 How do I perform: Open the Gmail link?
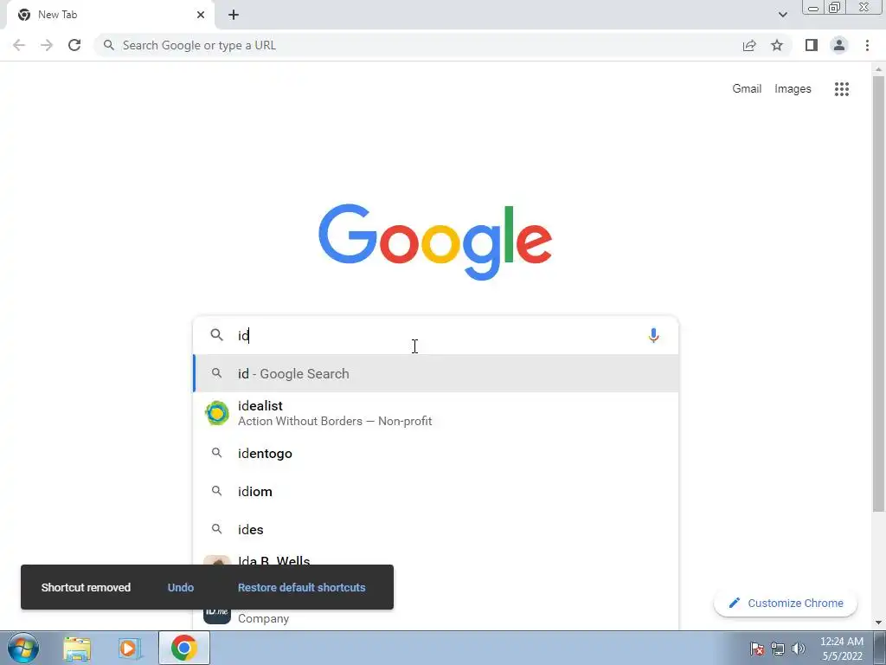[x=747, y=89]
